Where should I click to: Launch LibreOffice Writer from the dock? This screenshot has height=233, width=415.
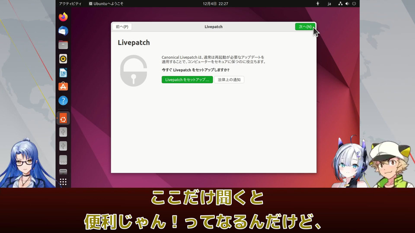point(63,72)
